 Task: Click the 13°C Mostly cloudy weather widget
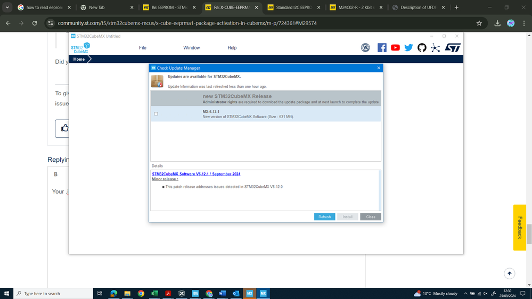click(x=436, y=294)
